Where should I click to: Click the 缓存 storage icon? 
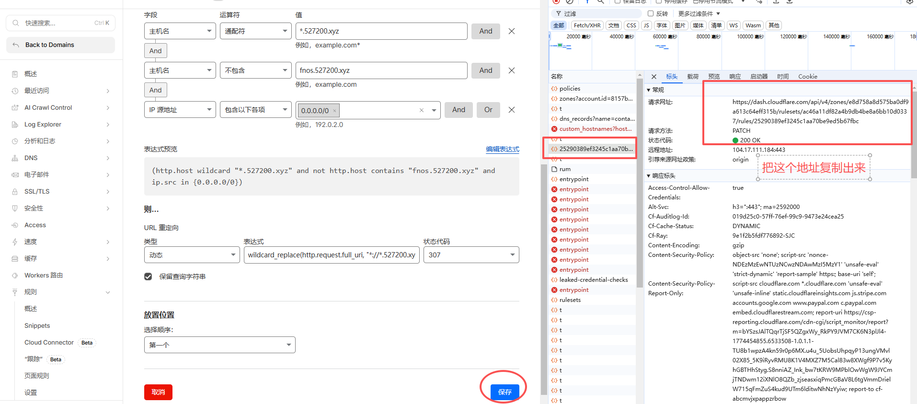click(x=15, y=258)
